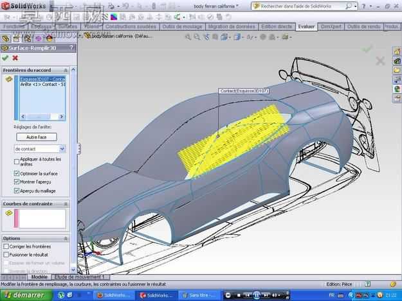402x301 pixels.
Task: Open the 'de contact' curvature control dropdown
Action: pyautogui.click(x=62, y=149)
